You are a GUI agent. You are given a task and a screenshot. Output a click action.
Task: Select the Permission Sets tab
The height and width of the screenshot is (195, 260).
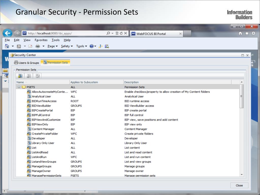point(56,62)
